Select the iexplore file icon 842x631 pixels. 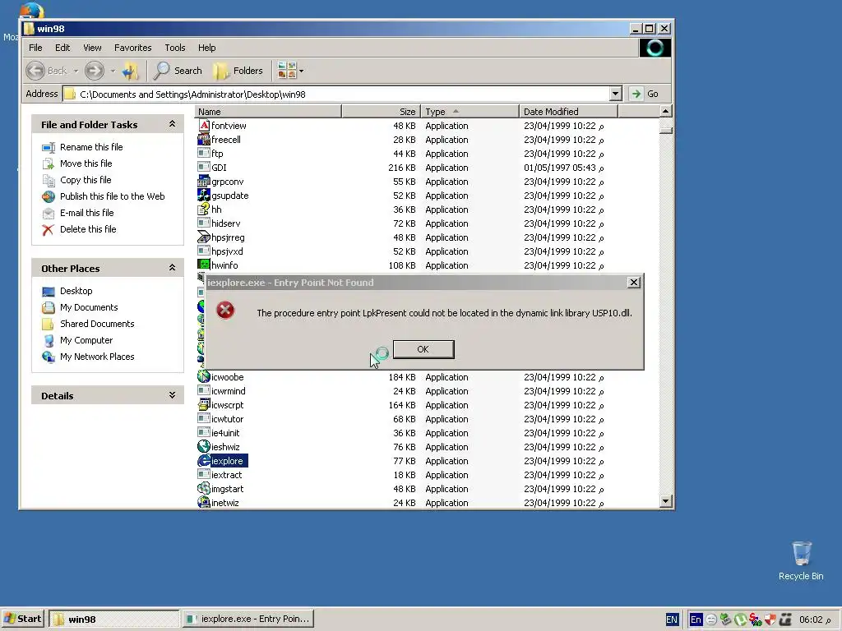coord(204,461)
